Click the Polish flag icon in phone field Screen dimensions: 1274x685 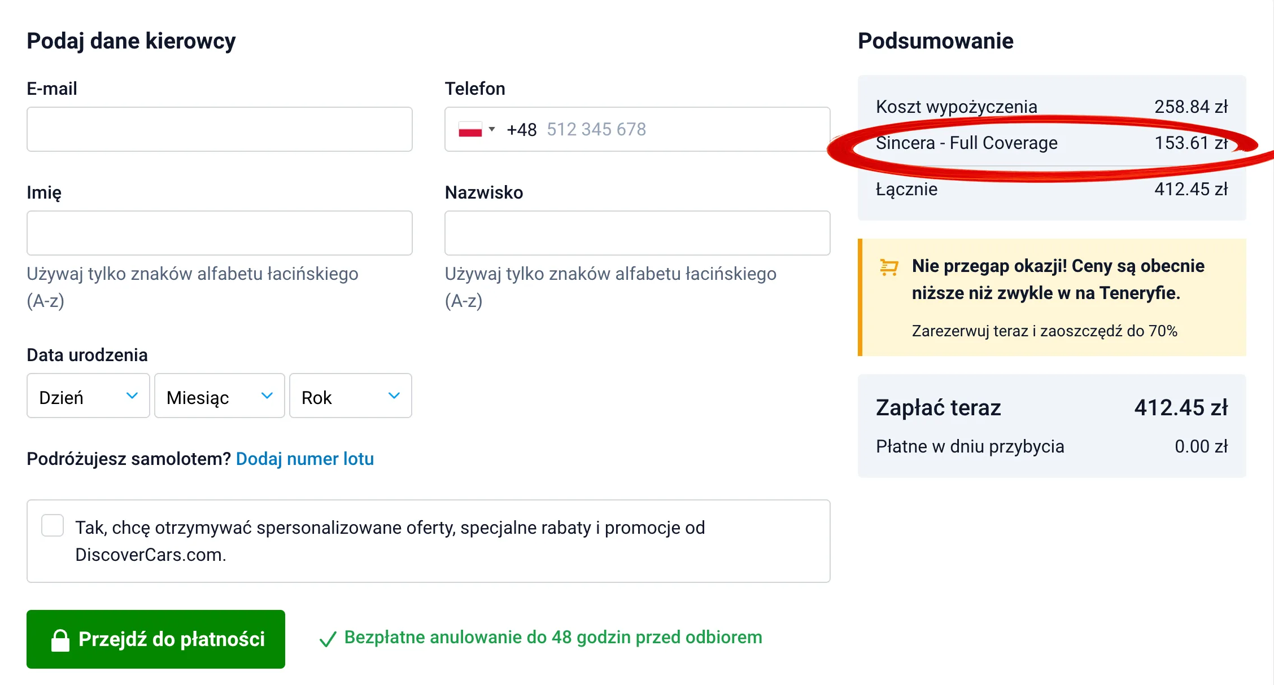click(470, 129)
